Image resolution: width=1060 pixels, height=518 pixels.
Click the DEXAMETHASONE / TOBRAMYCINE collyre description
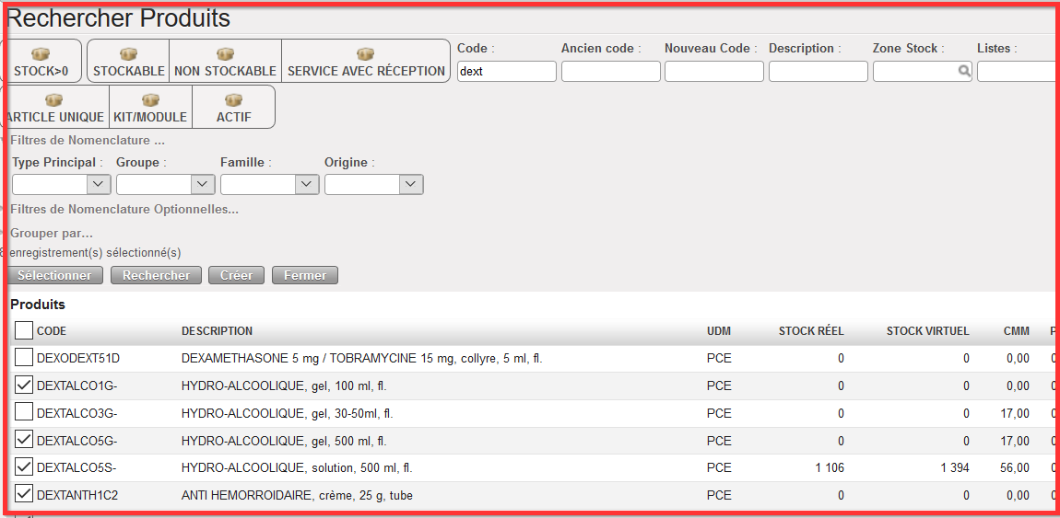(x=361, y=359)
